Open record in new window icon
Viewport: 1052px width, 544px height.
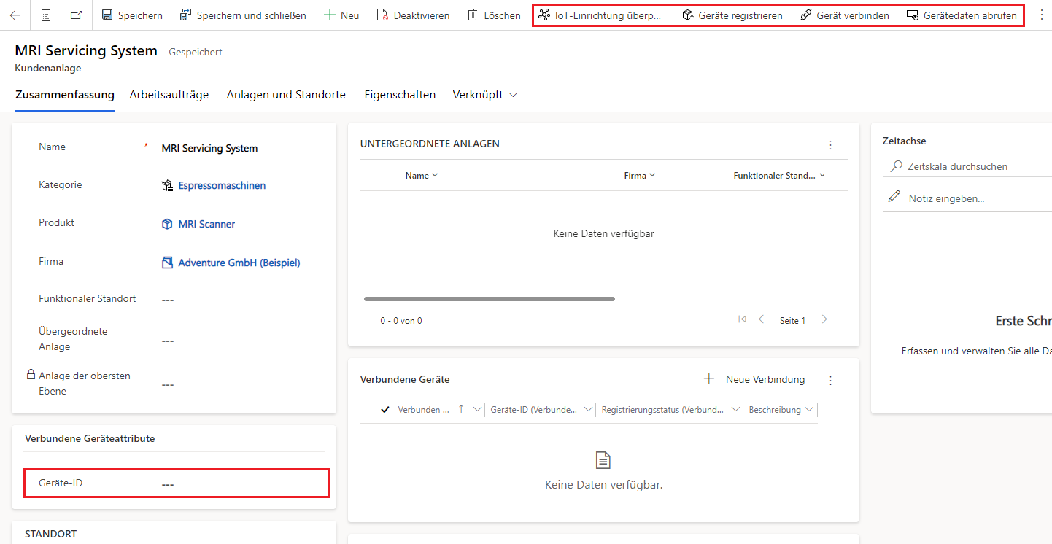pos(76,15)
